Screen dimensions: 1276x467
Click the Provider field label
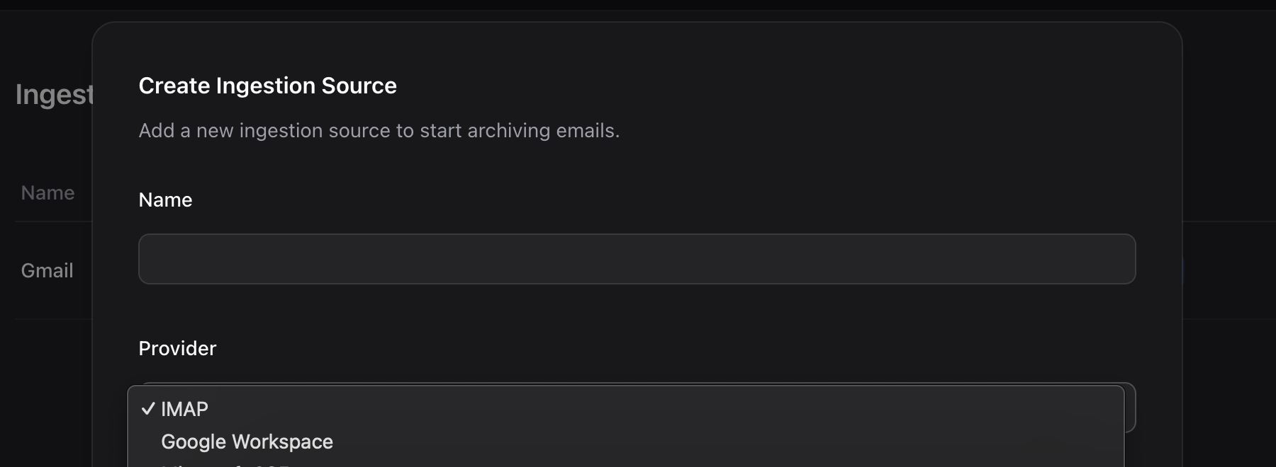tap(177, 348)
